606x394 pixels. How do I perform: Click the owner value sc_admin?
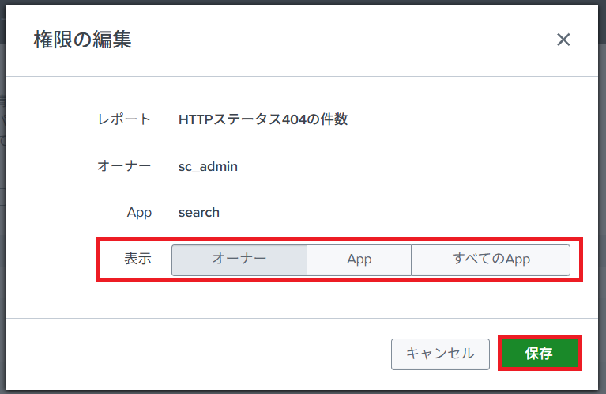208,166
